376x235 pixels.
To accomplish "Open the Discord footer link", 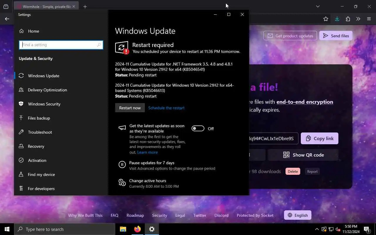I will (x=221, y=215).
